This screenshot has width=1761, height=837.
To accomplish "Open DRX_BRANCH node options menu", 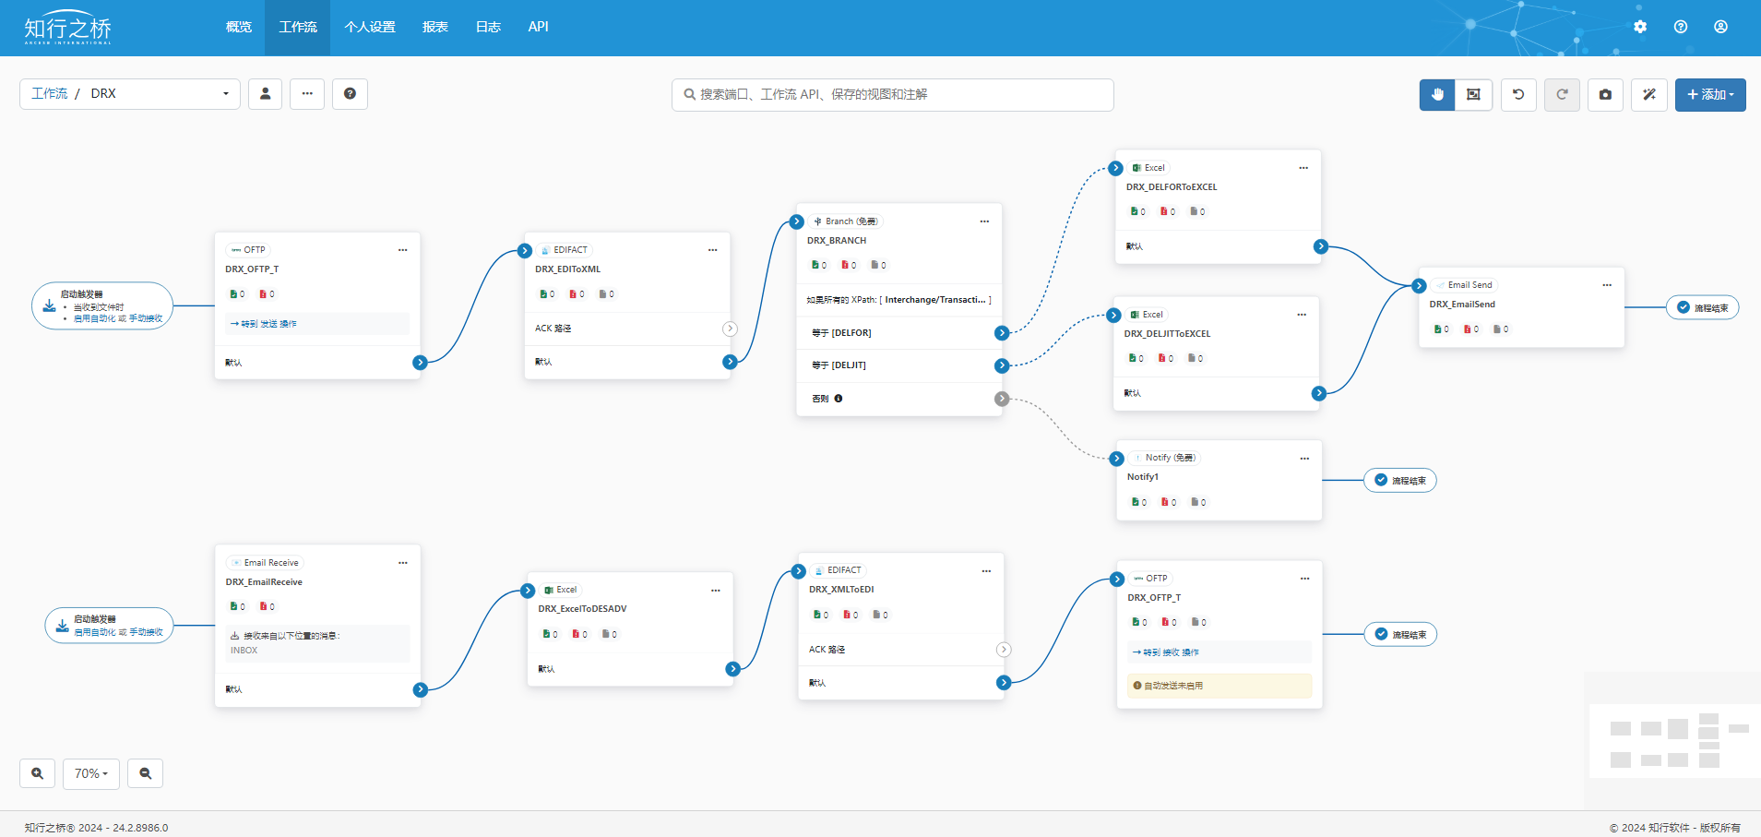I will click(984, 221).
